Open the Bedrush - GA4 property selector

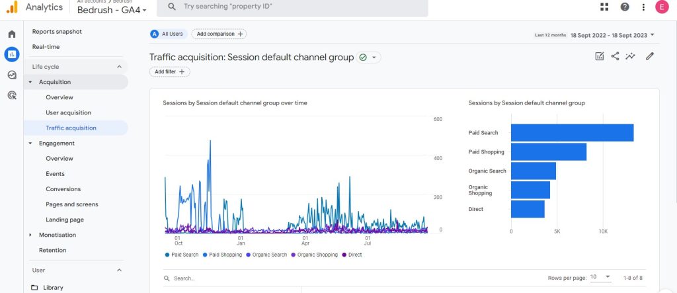tap(112, 10)
